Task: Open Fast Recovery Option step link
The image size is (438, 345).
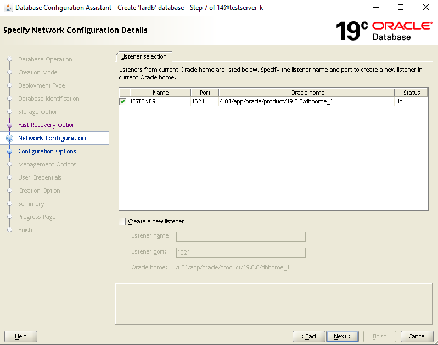Action: tap(47, 125)
